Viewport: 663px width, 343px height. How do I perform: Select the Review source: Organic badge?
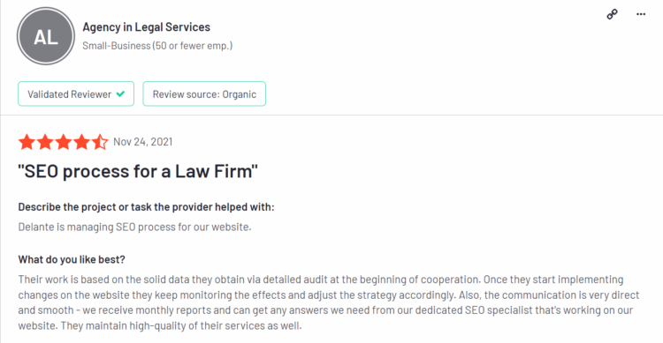click(204, 93)
